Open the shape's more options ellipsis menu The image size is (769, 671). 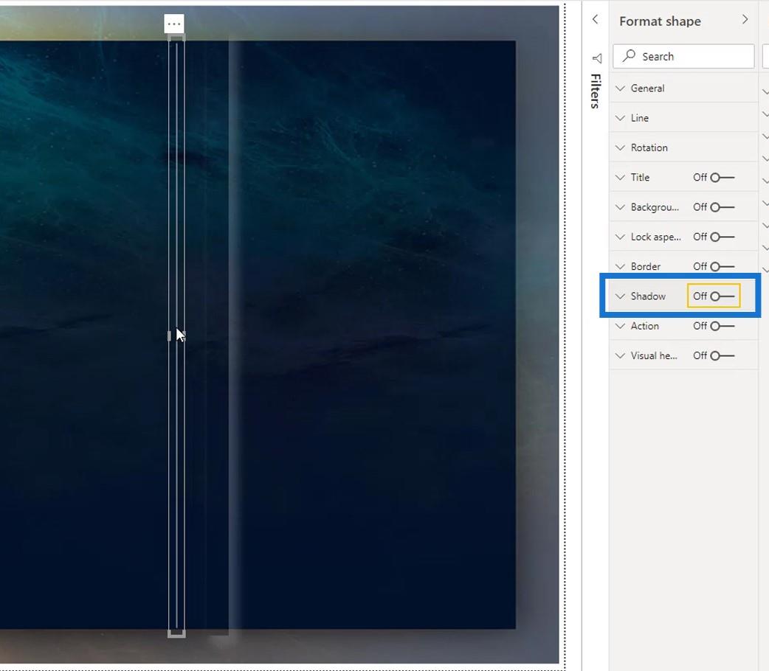[x=174, y=24]
